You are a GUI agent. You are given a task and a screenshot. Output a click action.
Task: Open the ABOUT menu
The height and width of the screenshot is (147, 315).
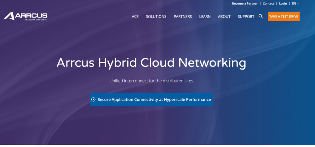tap(224, 17)
